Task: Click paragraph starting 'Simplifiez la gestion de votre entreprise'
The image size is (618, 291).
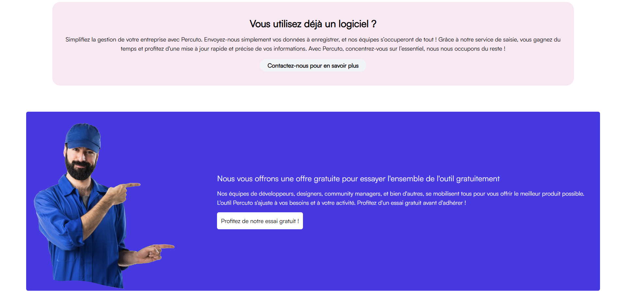Action: pos(313,44)
